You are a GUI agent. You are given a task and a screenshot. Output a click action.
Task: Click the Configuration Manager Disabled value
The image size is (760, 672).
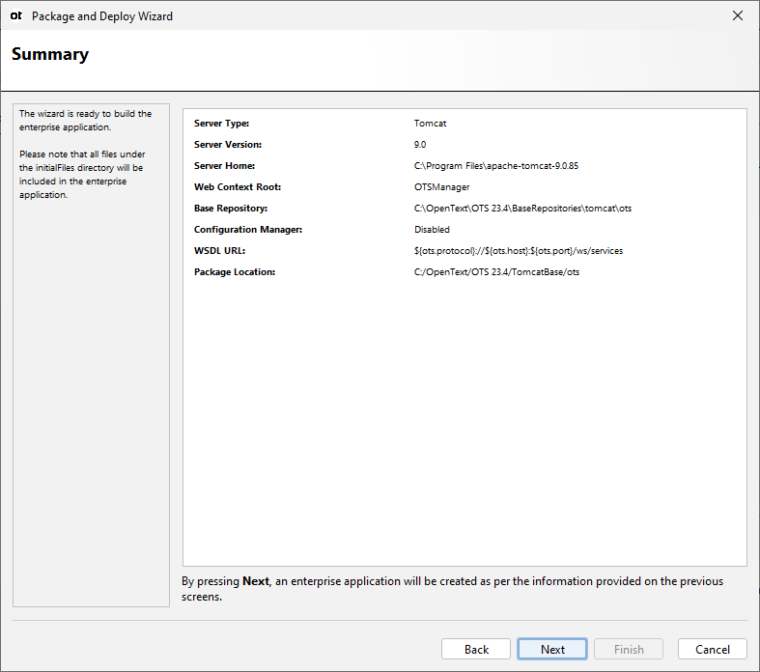pyautogui.click(x=432, y=230)
